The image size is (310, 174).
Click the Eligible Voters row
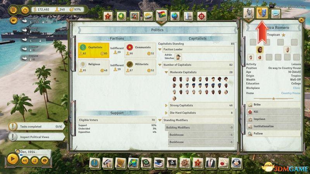point(117,120)
